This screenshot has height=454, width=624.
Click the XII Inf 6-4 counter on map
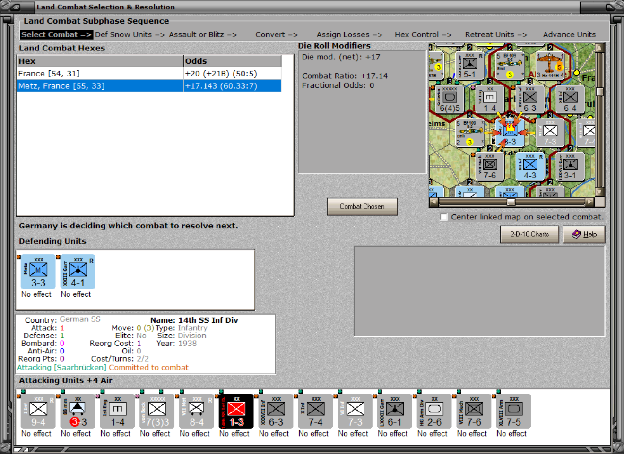tap(570, 100)
